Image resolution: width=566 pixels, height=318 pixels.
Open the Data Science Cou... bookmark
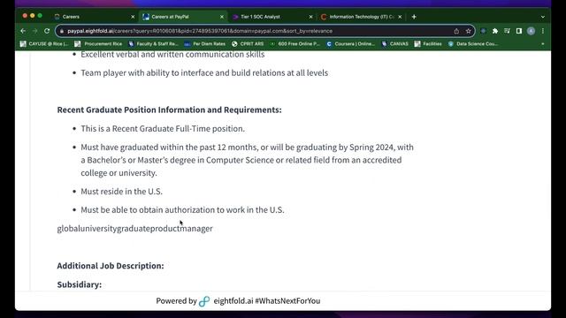point(473,44)
